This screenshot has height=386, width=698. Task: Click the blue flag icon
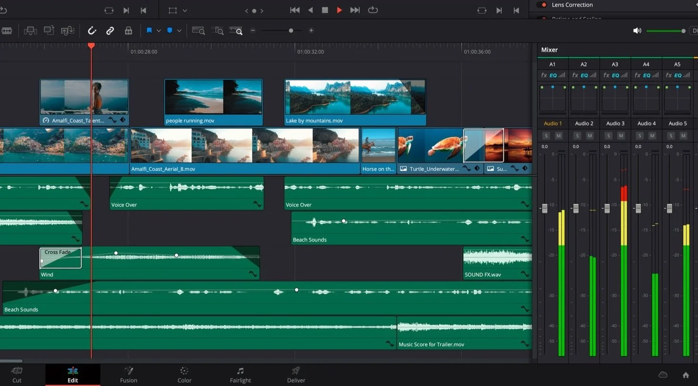point(149,30)
